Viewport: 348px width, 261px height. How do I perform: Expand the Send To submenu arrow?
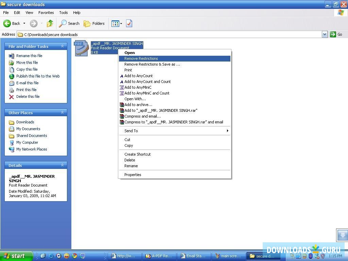227,130
